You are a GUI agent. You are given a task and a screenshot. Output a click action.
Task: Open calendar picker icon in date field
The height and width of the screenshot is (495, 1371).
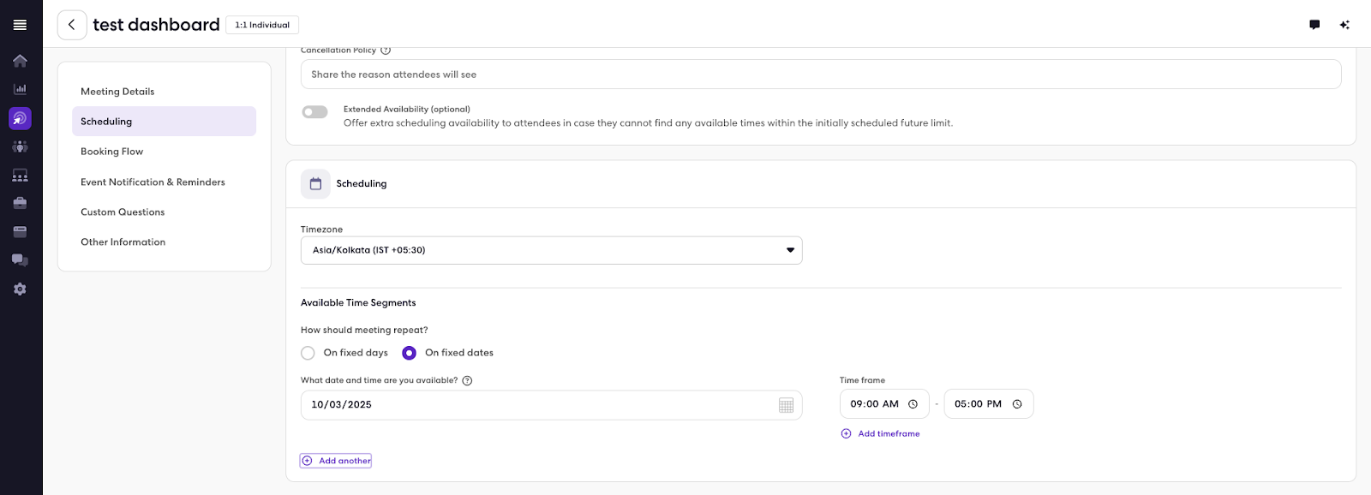786,405
